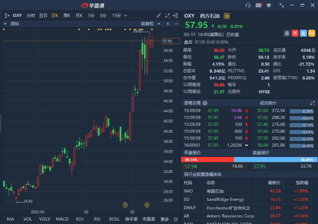Open customer service headset icon
The width and height of the screenshot is (318, 224).
(248, 5)
